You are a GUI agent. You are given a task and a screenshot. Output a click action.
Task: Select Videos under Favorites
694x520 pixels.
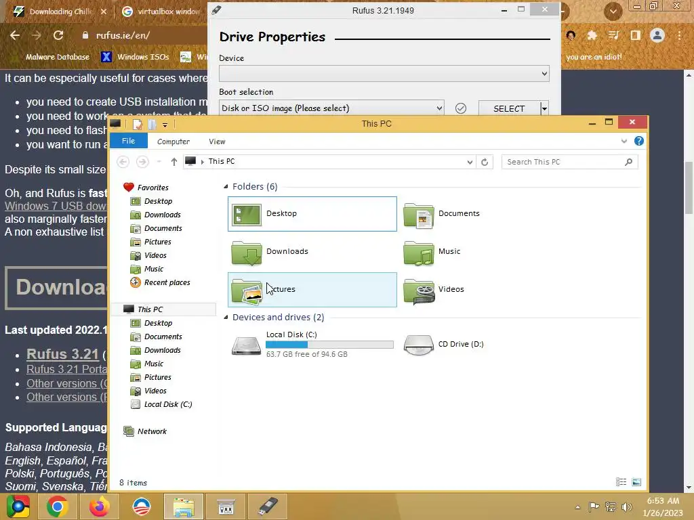click(x=155, y=255)
